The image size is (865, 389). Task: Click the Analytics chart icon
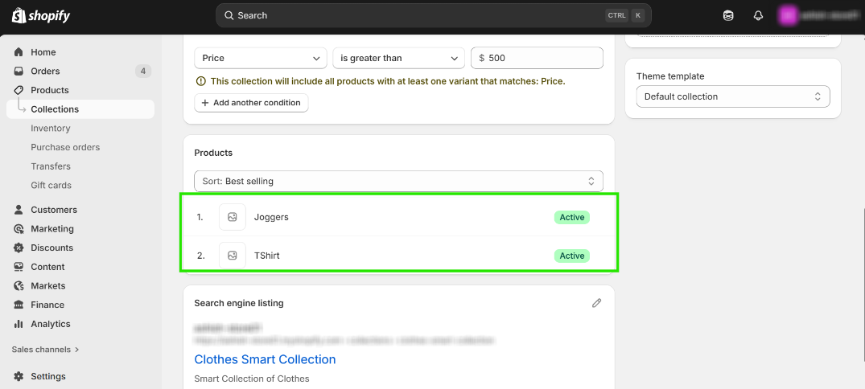click(19, 324)
